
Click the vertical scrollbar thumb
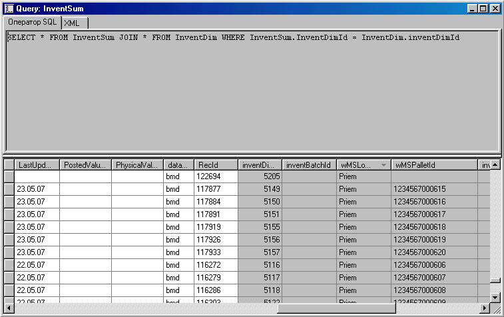[495, 280]
